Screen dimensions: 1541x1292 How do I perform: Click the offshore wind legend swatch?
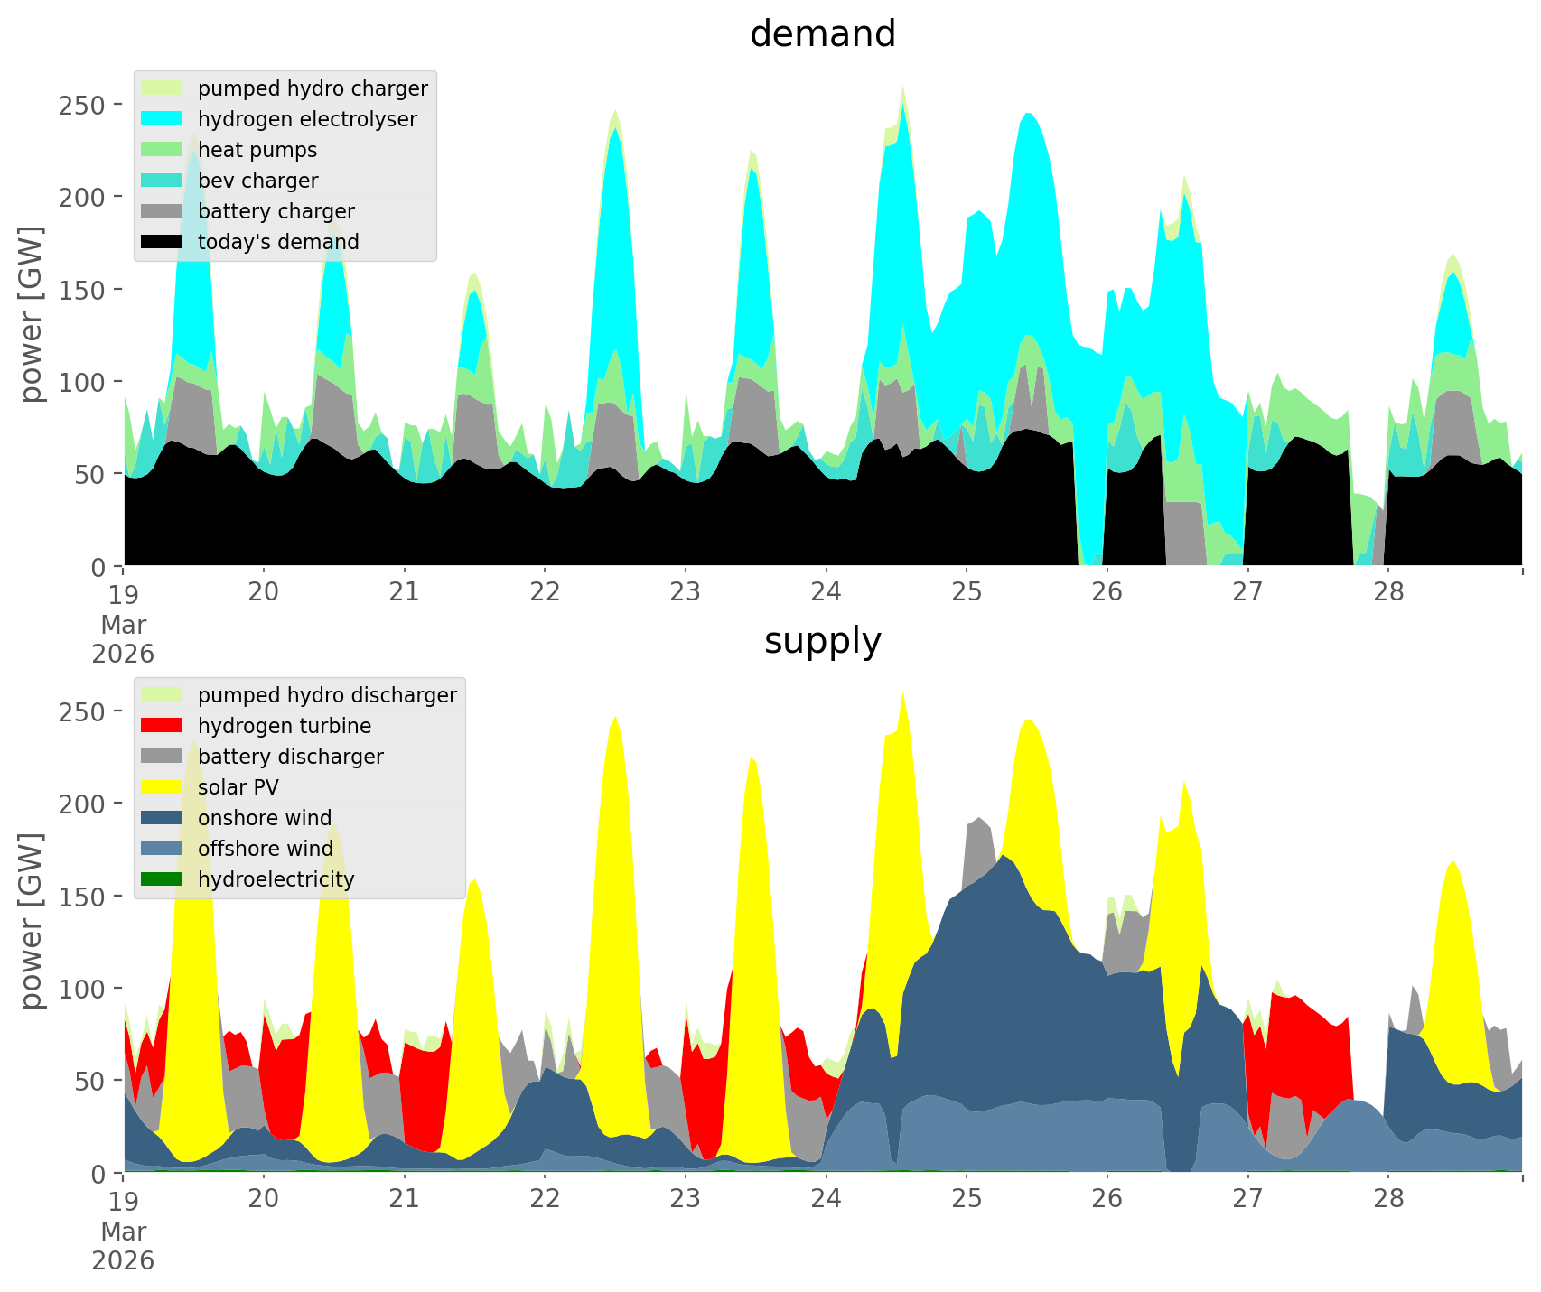click(163, 849)
